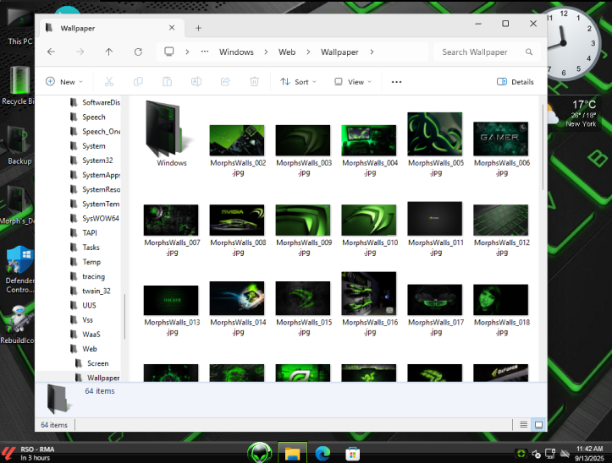Navigate to Windows breadcrumb
The image size is (612, 463).
pyautogui.click(x=236, y=52)
